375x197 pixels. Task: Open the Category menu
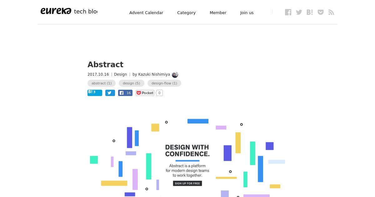[x=186, y=13]
